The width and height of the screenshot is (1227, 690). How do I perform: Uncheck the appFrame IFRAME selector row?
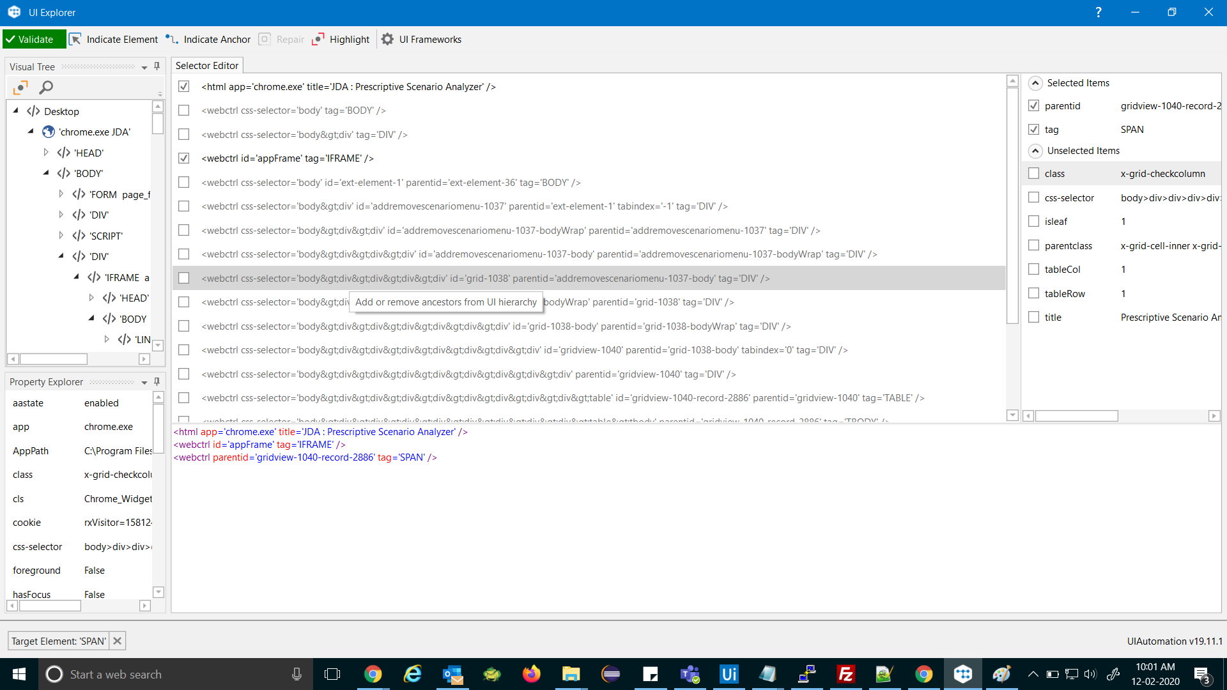tap(184, 158)
